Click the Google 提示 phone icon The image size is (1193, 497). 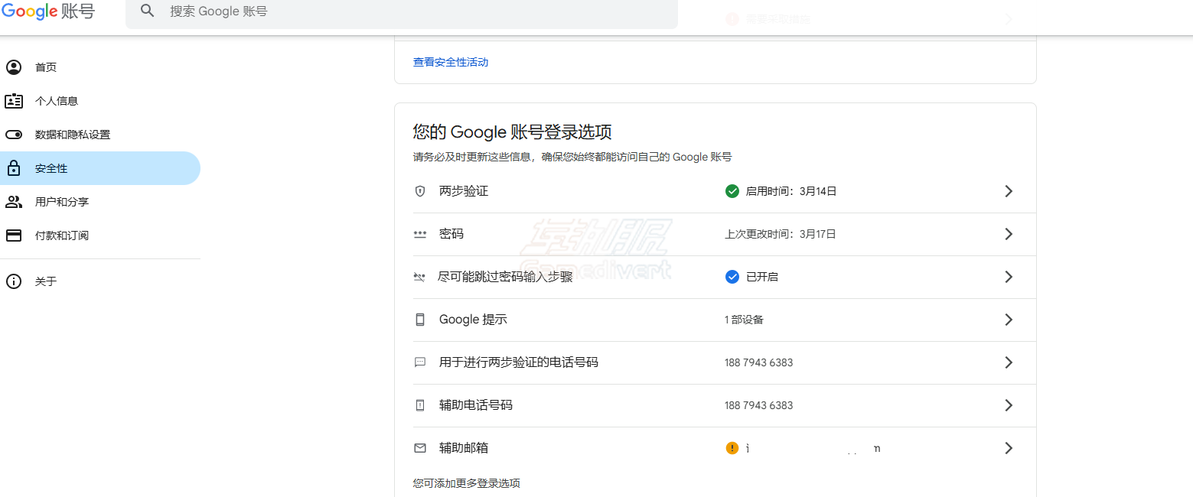(419, 320)
